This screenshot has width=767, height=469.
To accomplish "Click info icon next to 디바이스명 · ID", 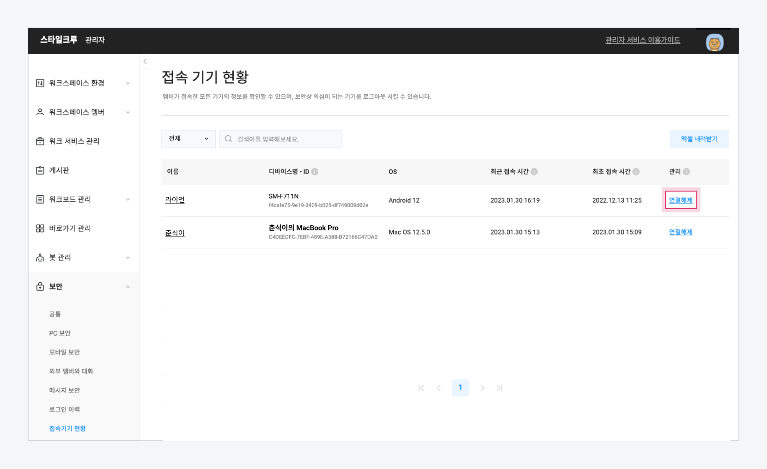I will coord(315,172).
